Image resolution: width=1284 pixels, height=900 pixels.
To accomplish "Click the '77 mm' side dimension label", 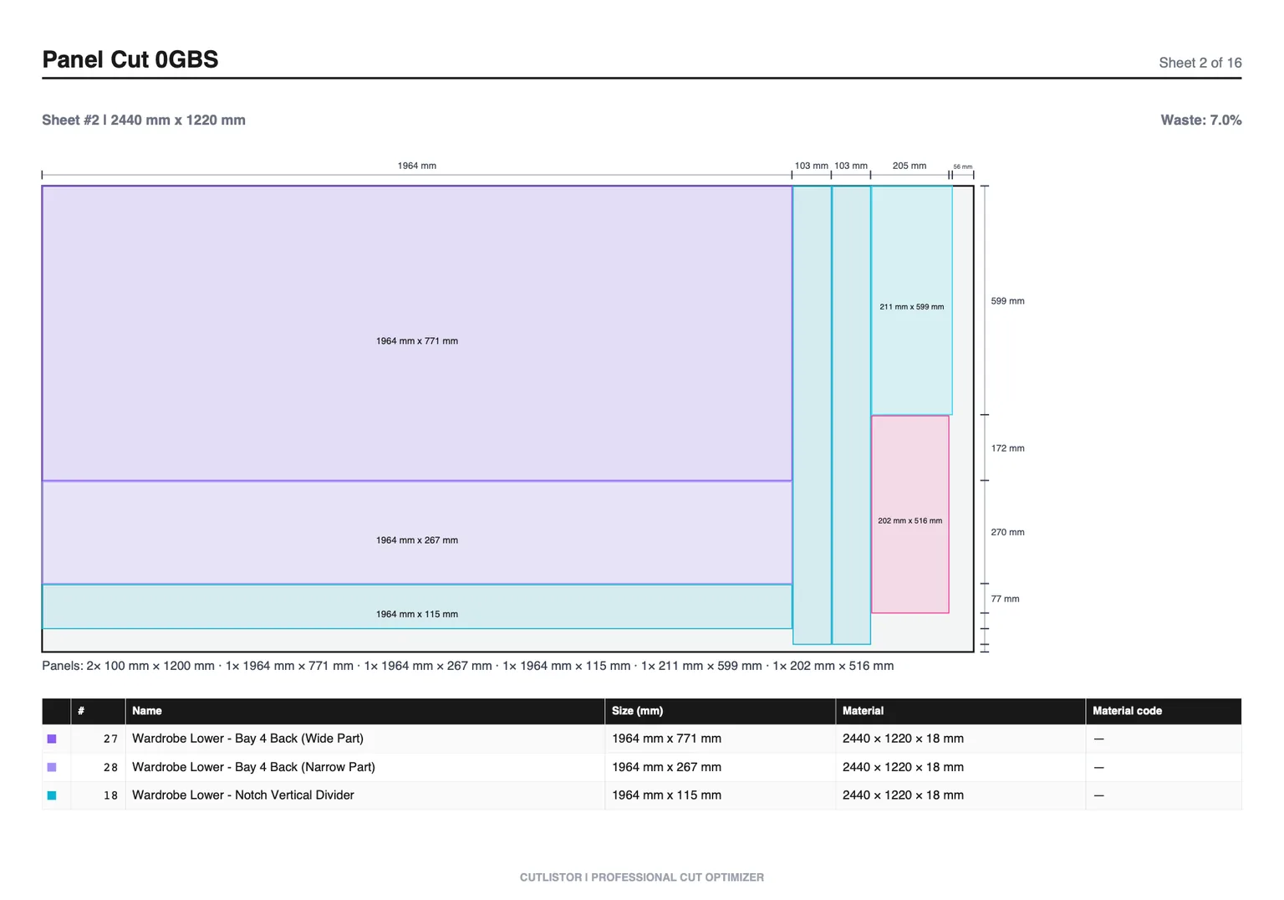I will (1005, 599).
